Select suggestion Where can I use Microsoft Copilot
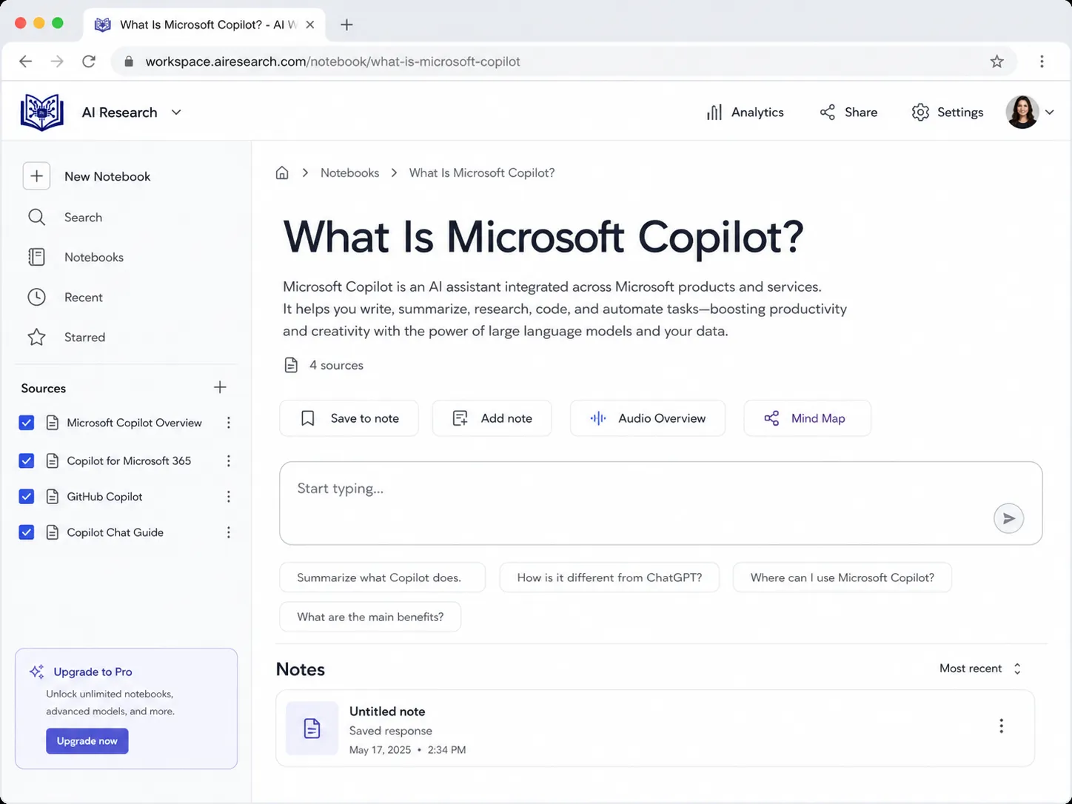This screenshot has height=804, width=1072. pos(842,577)
